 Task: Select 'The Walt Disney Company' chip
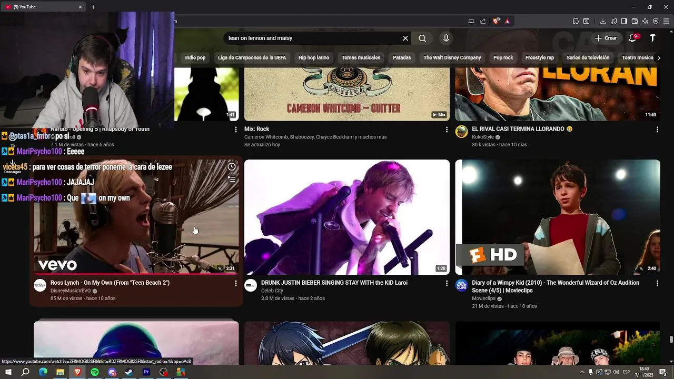click(452, 58)
